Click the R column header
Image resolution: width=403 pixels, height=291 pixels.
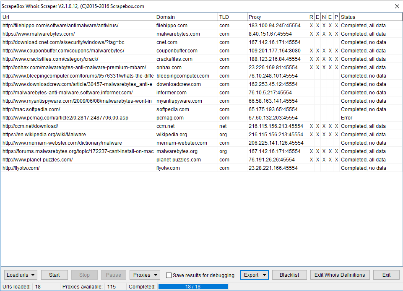(311, 17)
